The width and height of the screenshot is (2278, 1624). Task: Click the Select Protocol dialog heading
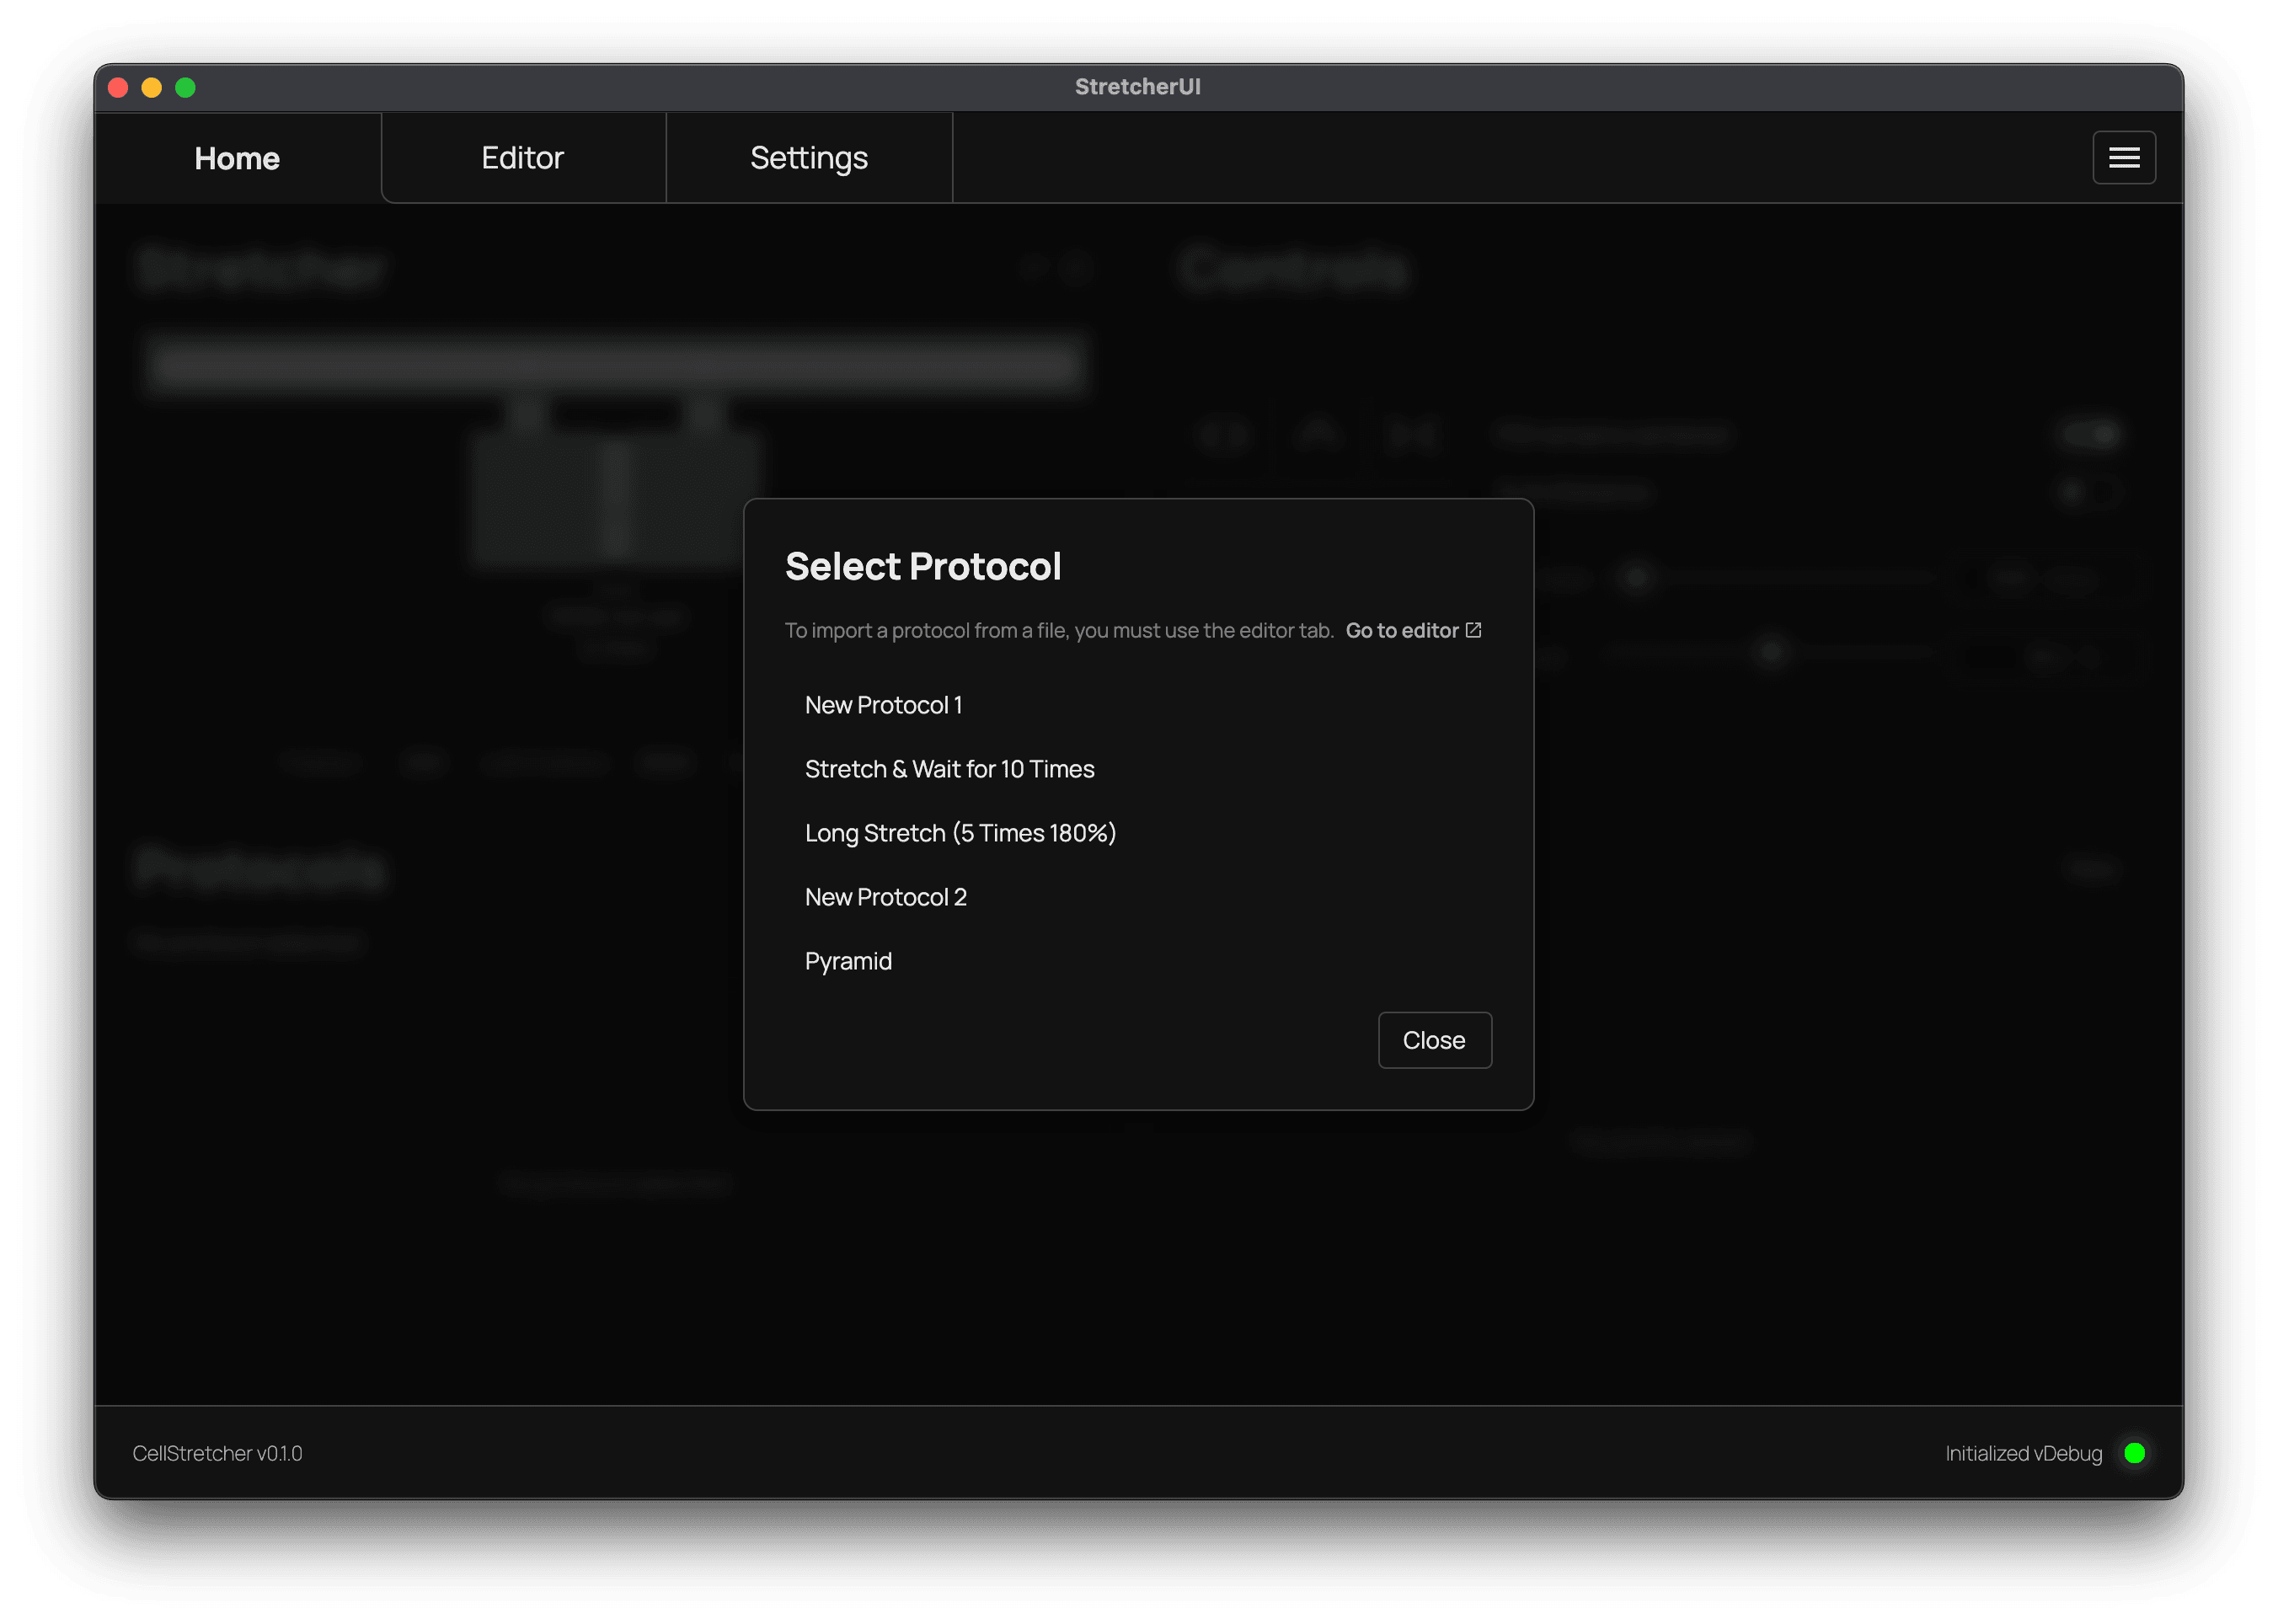922,567
